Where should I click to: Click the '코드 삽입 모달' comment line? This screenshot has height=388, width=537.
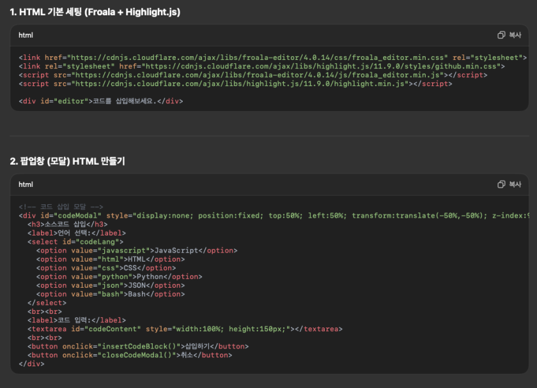click(x=61, y=207)
